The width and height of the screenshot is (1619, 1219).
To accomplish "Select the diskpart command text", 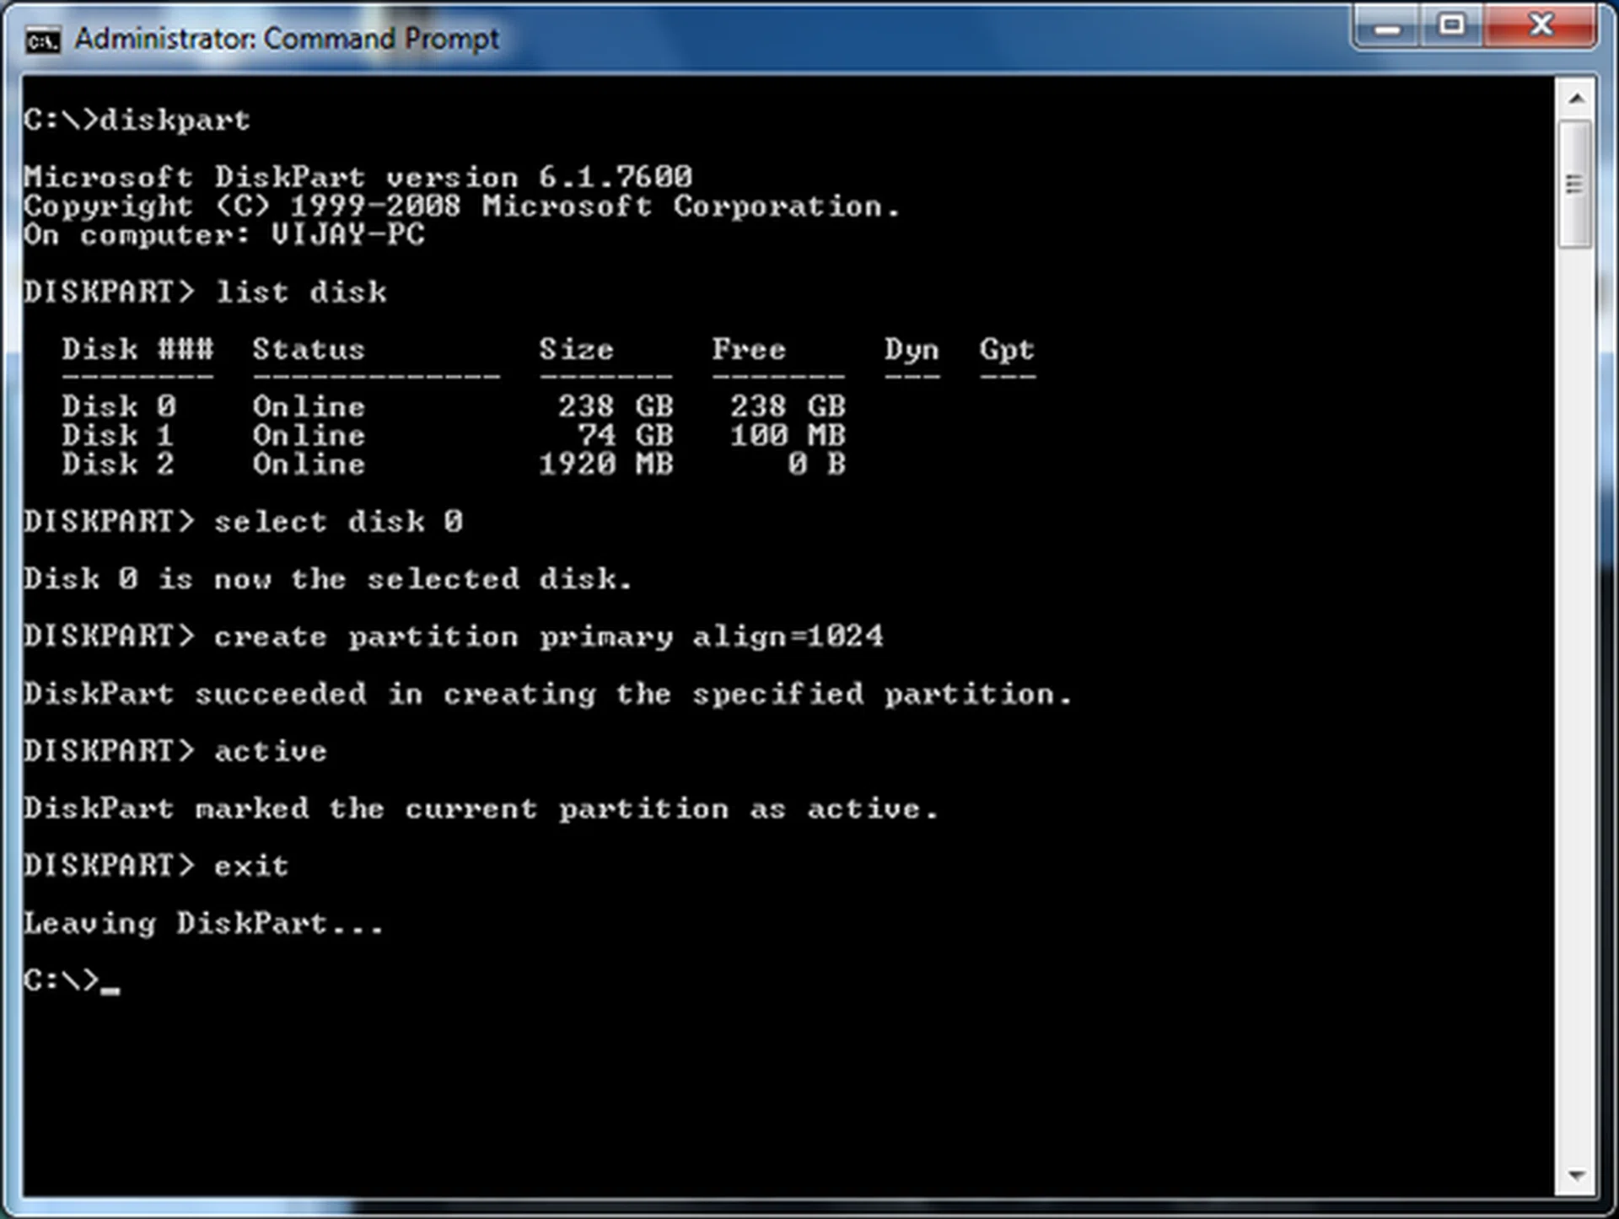I will pyautogui.click(x=173, y=120).
